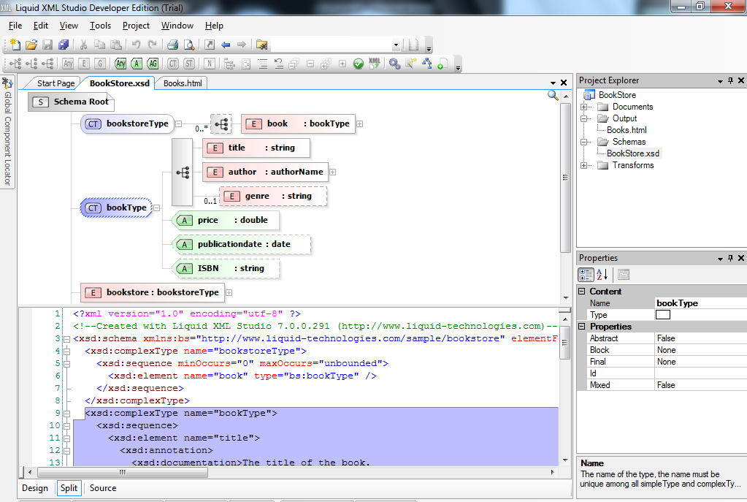Click the Find in Files folder icon
This screenshot has height=502, width=747.
coord(261,45)
